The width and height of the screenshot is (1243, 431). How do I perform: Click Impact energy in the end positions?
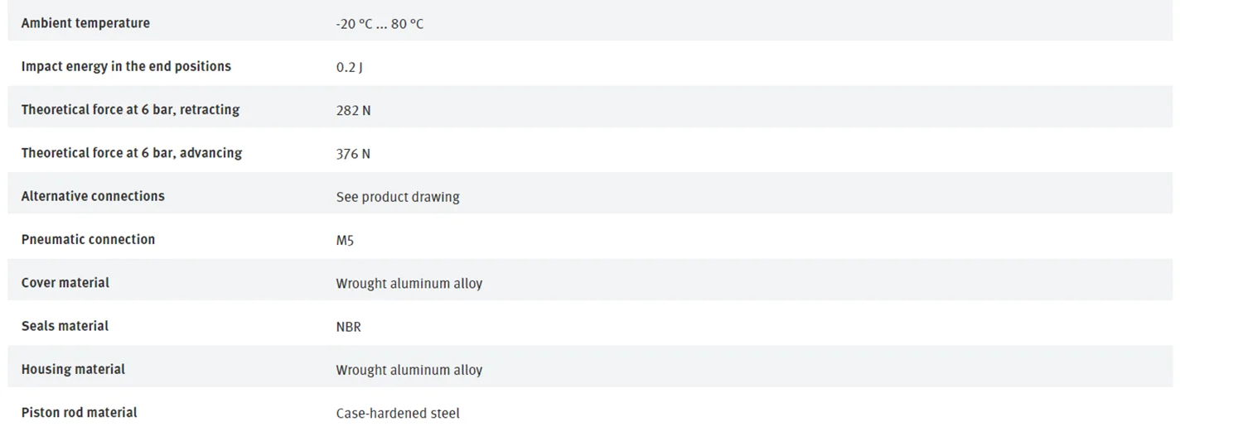tap(126, 66)
